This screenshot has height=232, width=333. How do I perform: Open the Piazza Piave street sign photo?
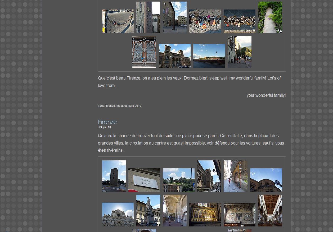pyautogui.click(x=144, y=180)
